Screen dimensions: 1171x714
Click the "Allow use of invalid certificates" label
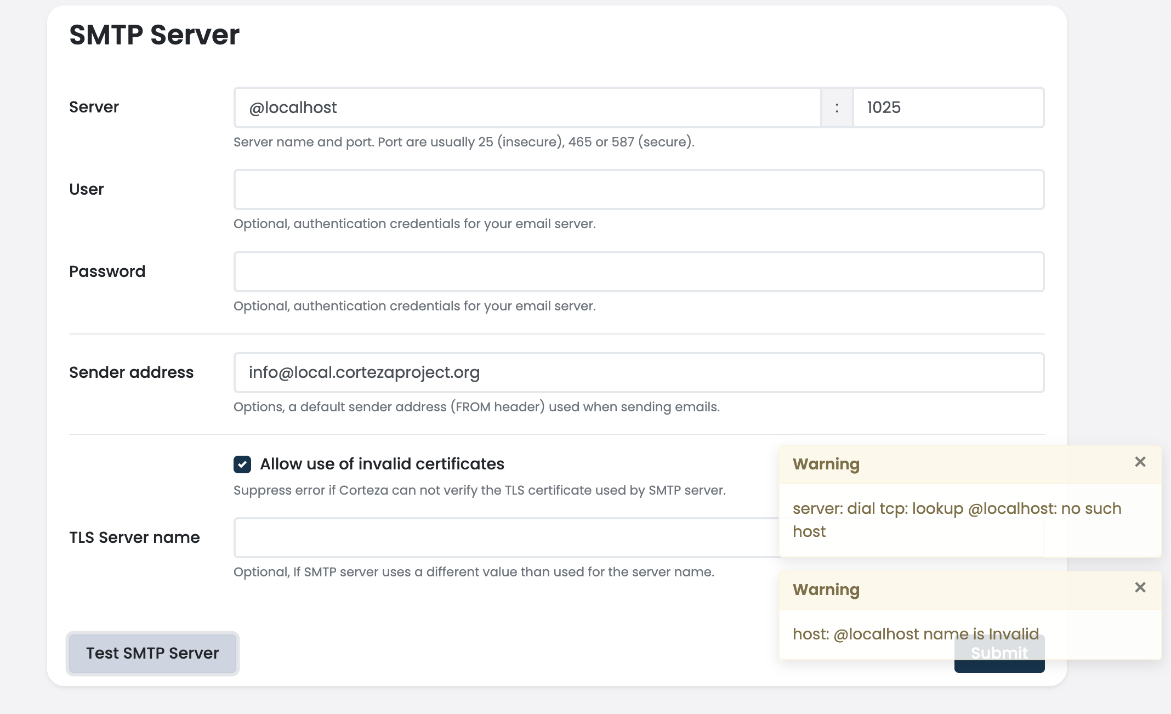point(382,464)
